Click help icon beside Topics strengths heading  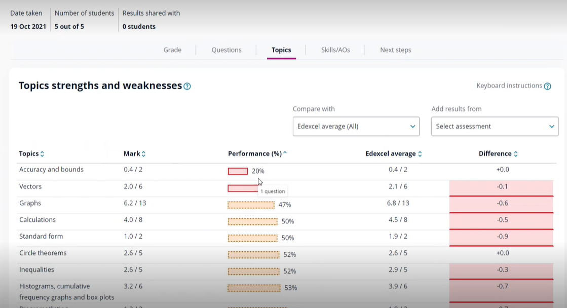point(187,87)
